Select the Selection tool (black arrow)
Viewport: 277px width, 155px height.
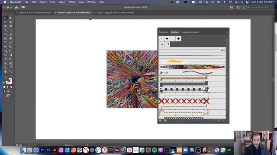pos(5,18)
